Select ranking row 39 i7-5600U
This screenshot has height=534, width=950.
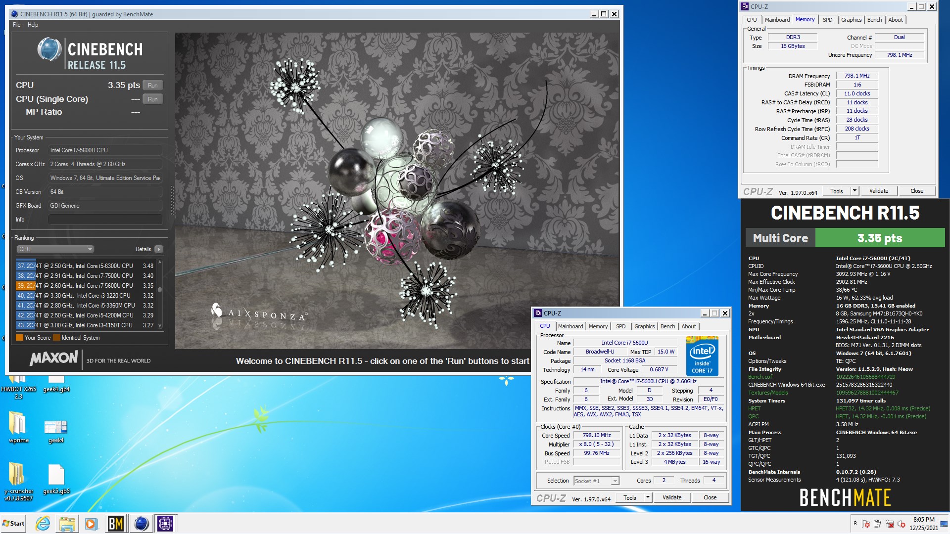click(x=85, y=286)
